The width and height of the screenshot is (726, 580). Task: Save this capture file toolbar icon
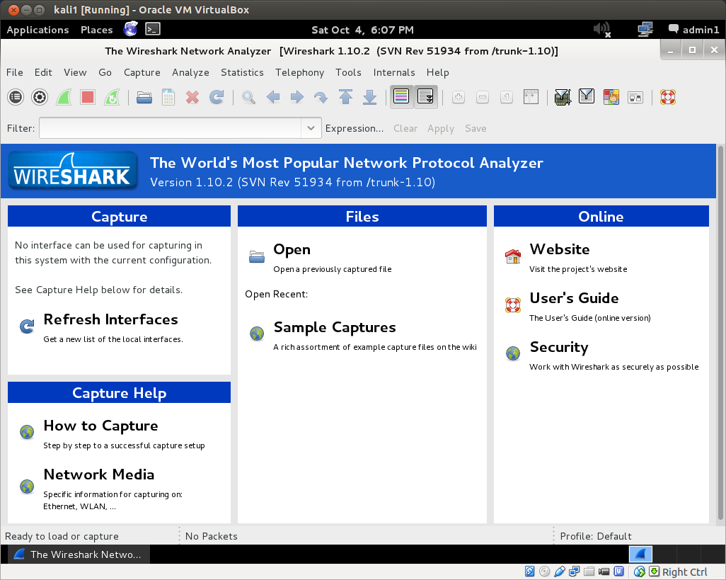coord(168,97)
